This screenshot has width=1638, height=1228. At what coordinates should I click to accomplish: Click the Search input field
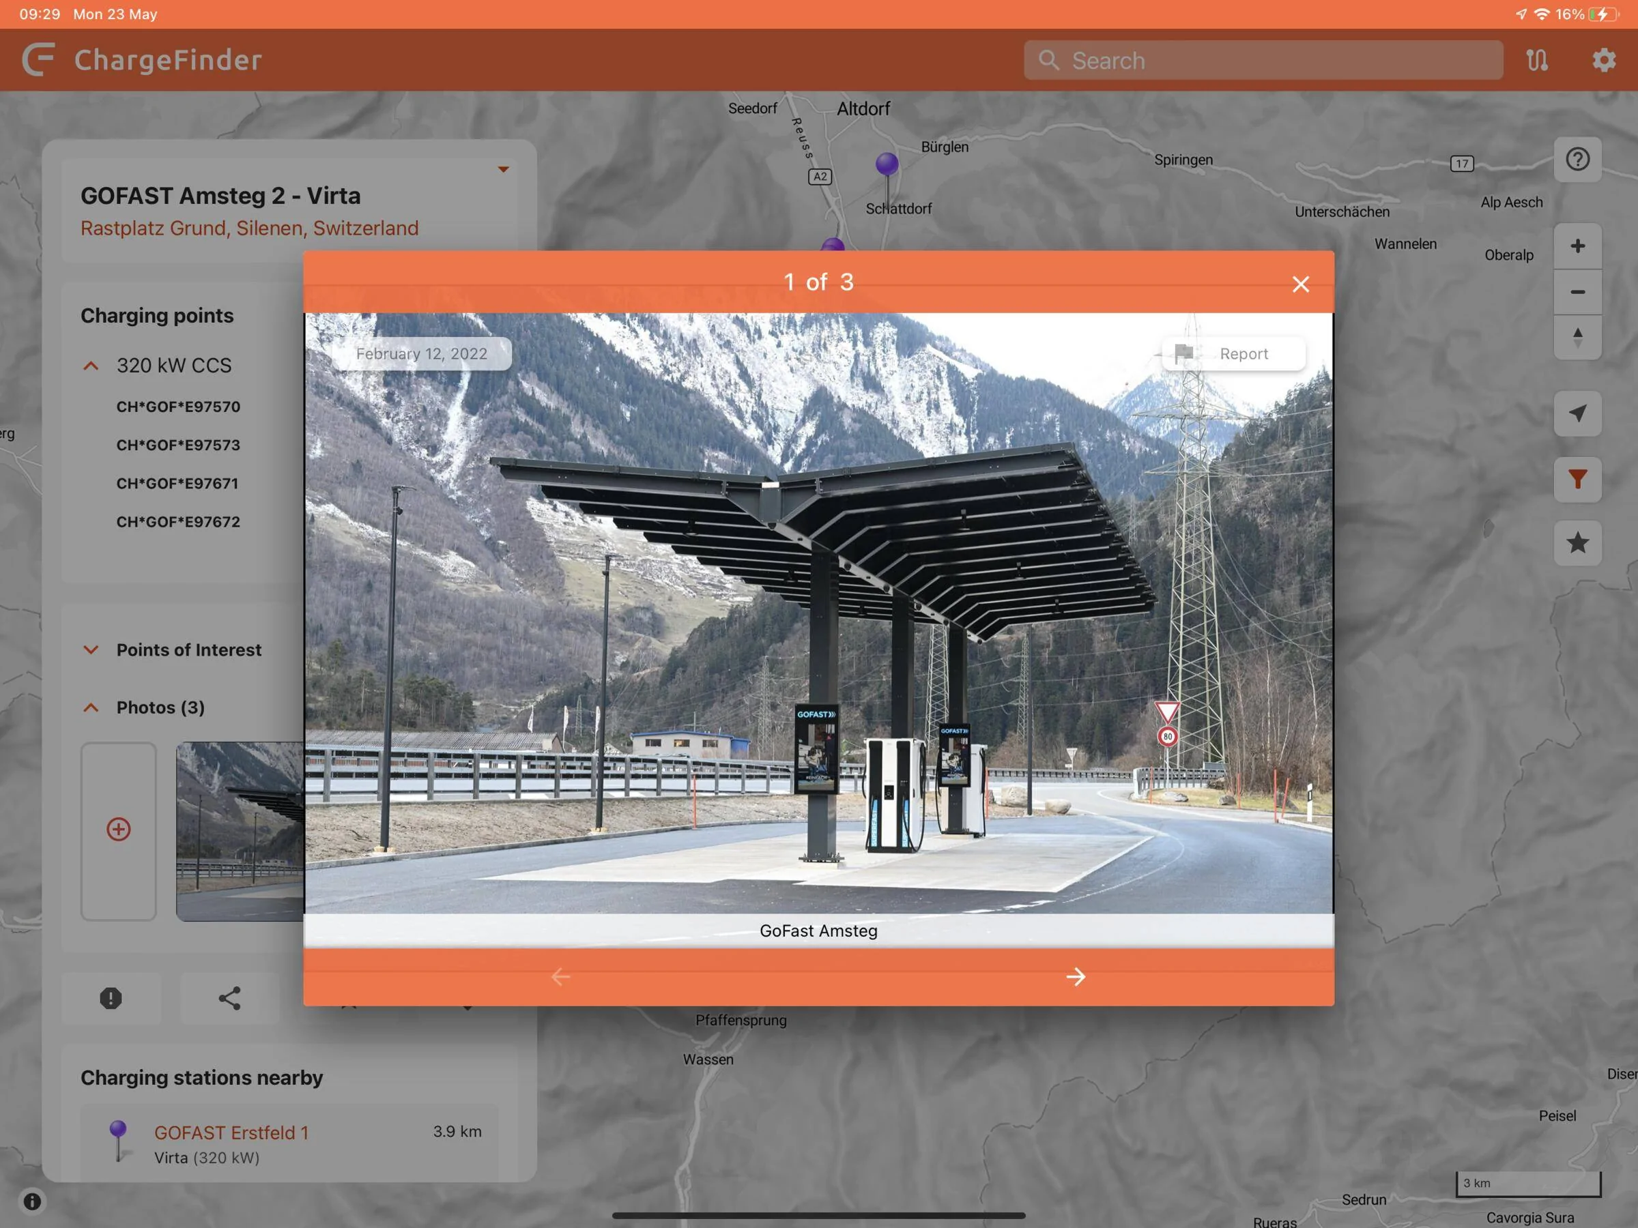pos(1263,60)
